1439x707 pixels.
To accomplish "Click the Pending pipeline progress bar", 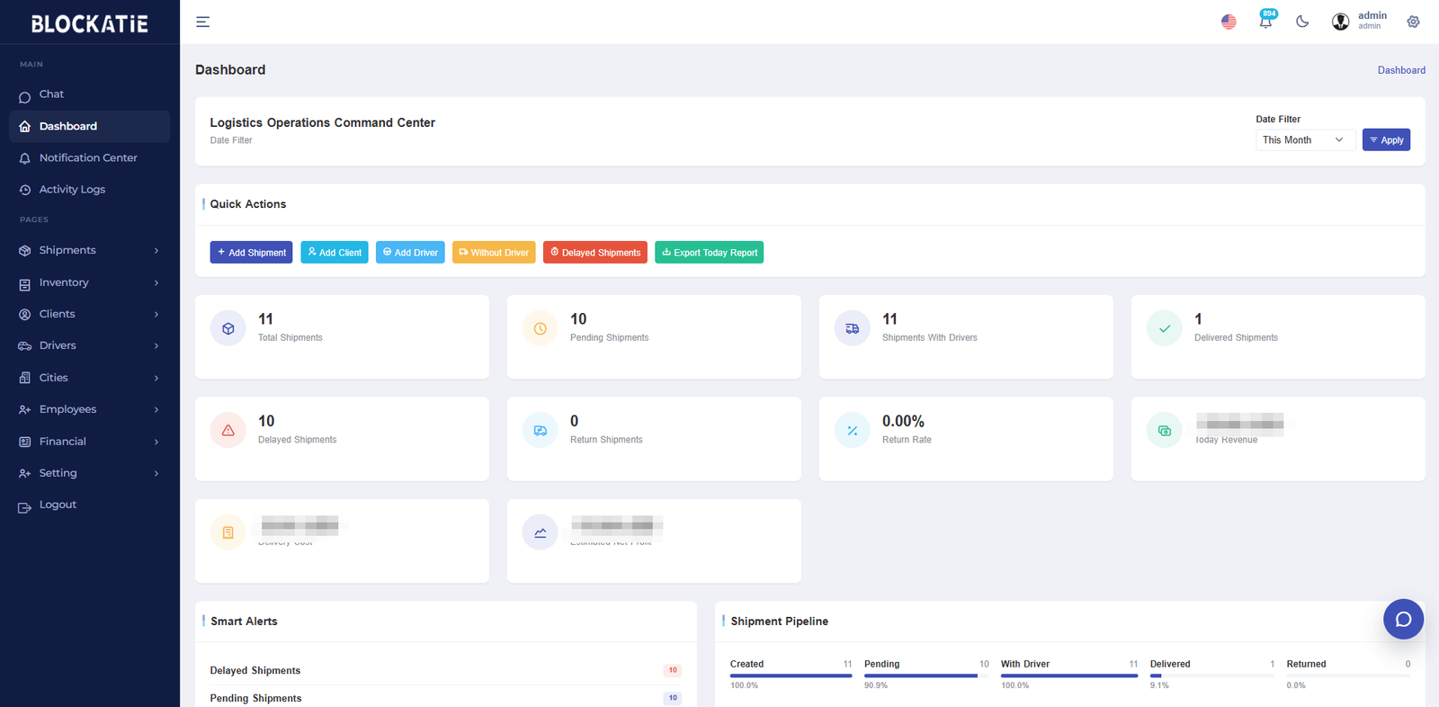I will pyautogui.click(x=926, y=676).
